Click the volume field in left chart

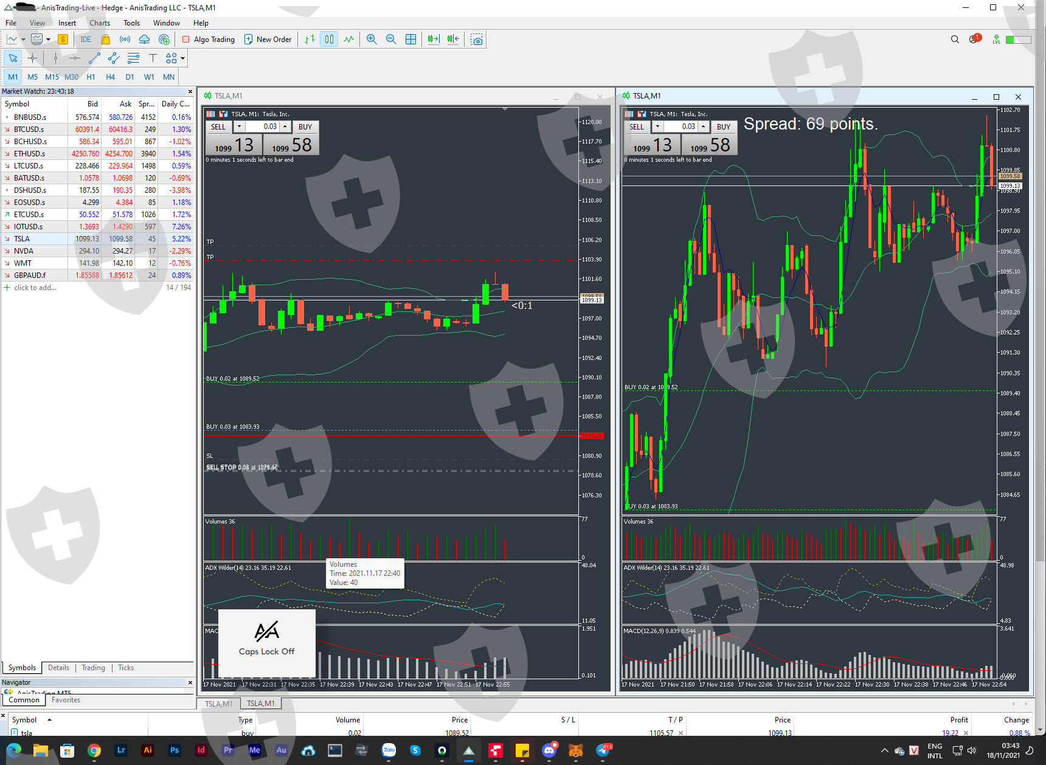262,126
